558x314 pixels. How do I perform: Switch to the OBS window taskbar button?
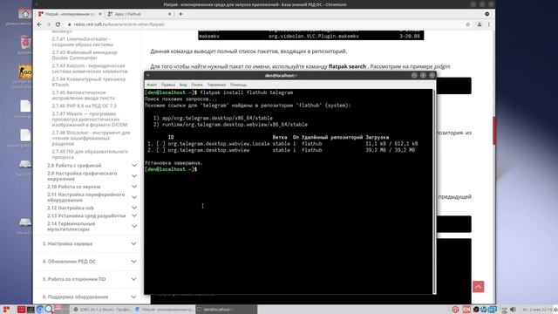[102, 310]
